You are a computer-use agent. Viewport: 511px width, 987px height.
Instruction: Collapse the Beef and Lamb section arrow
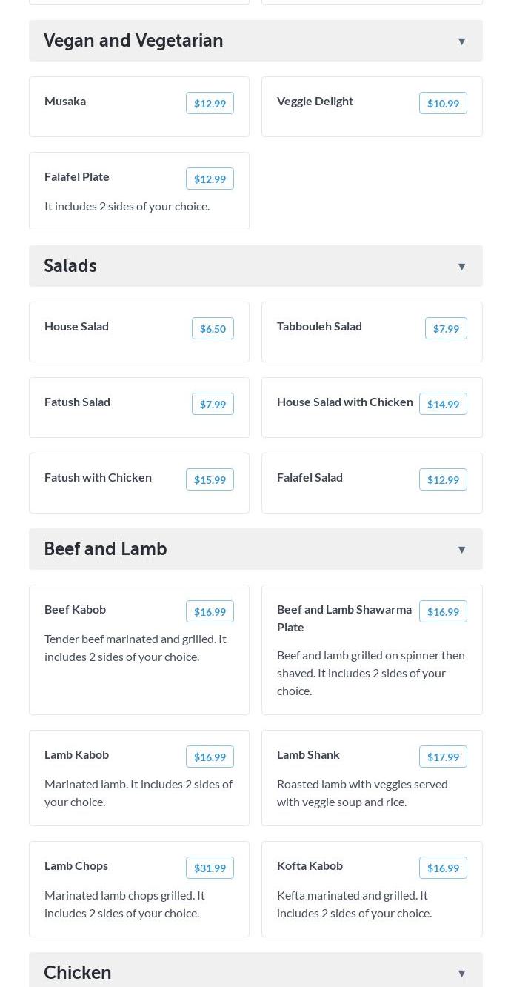(461, 550)
